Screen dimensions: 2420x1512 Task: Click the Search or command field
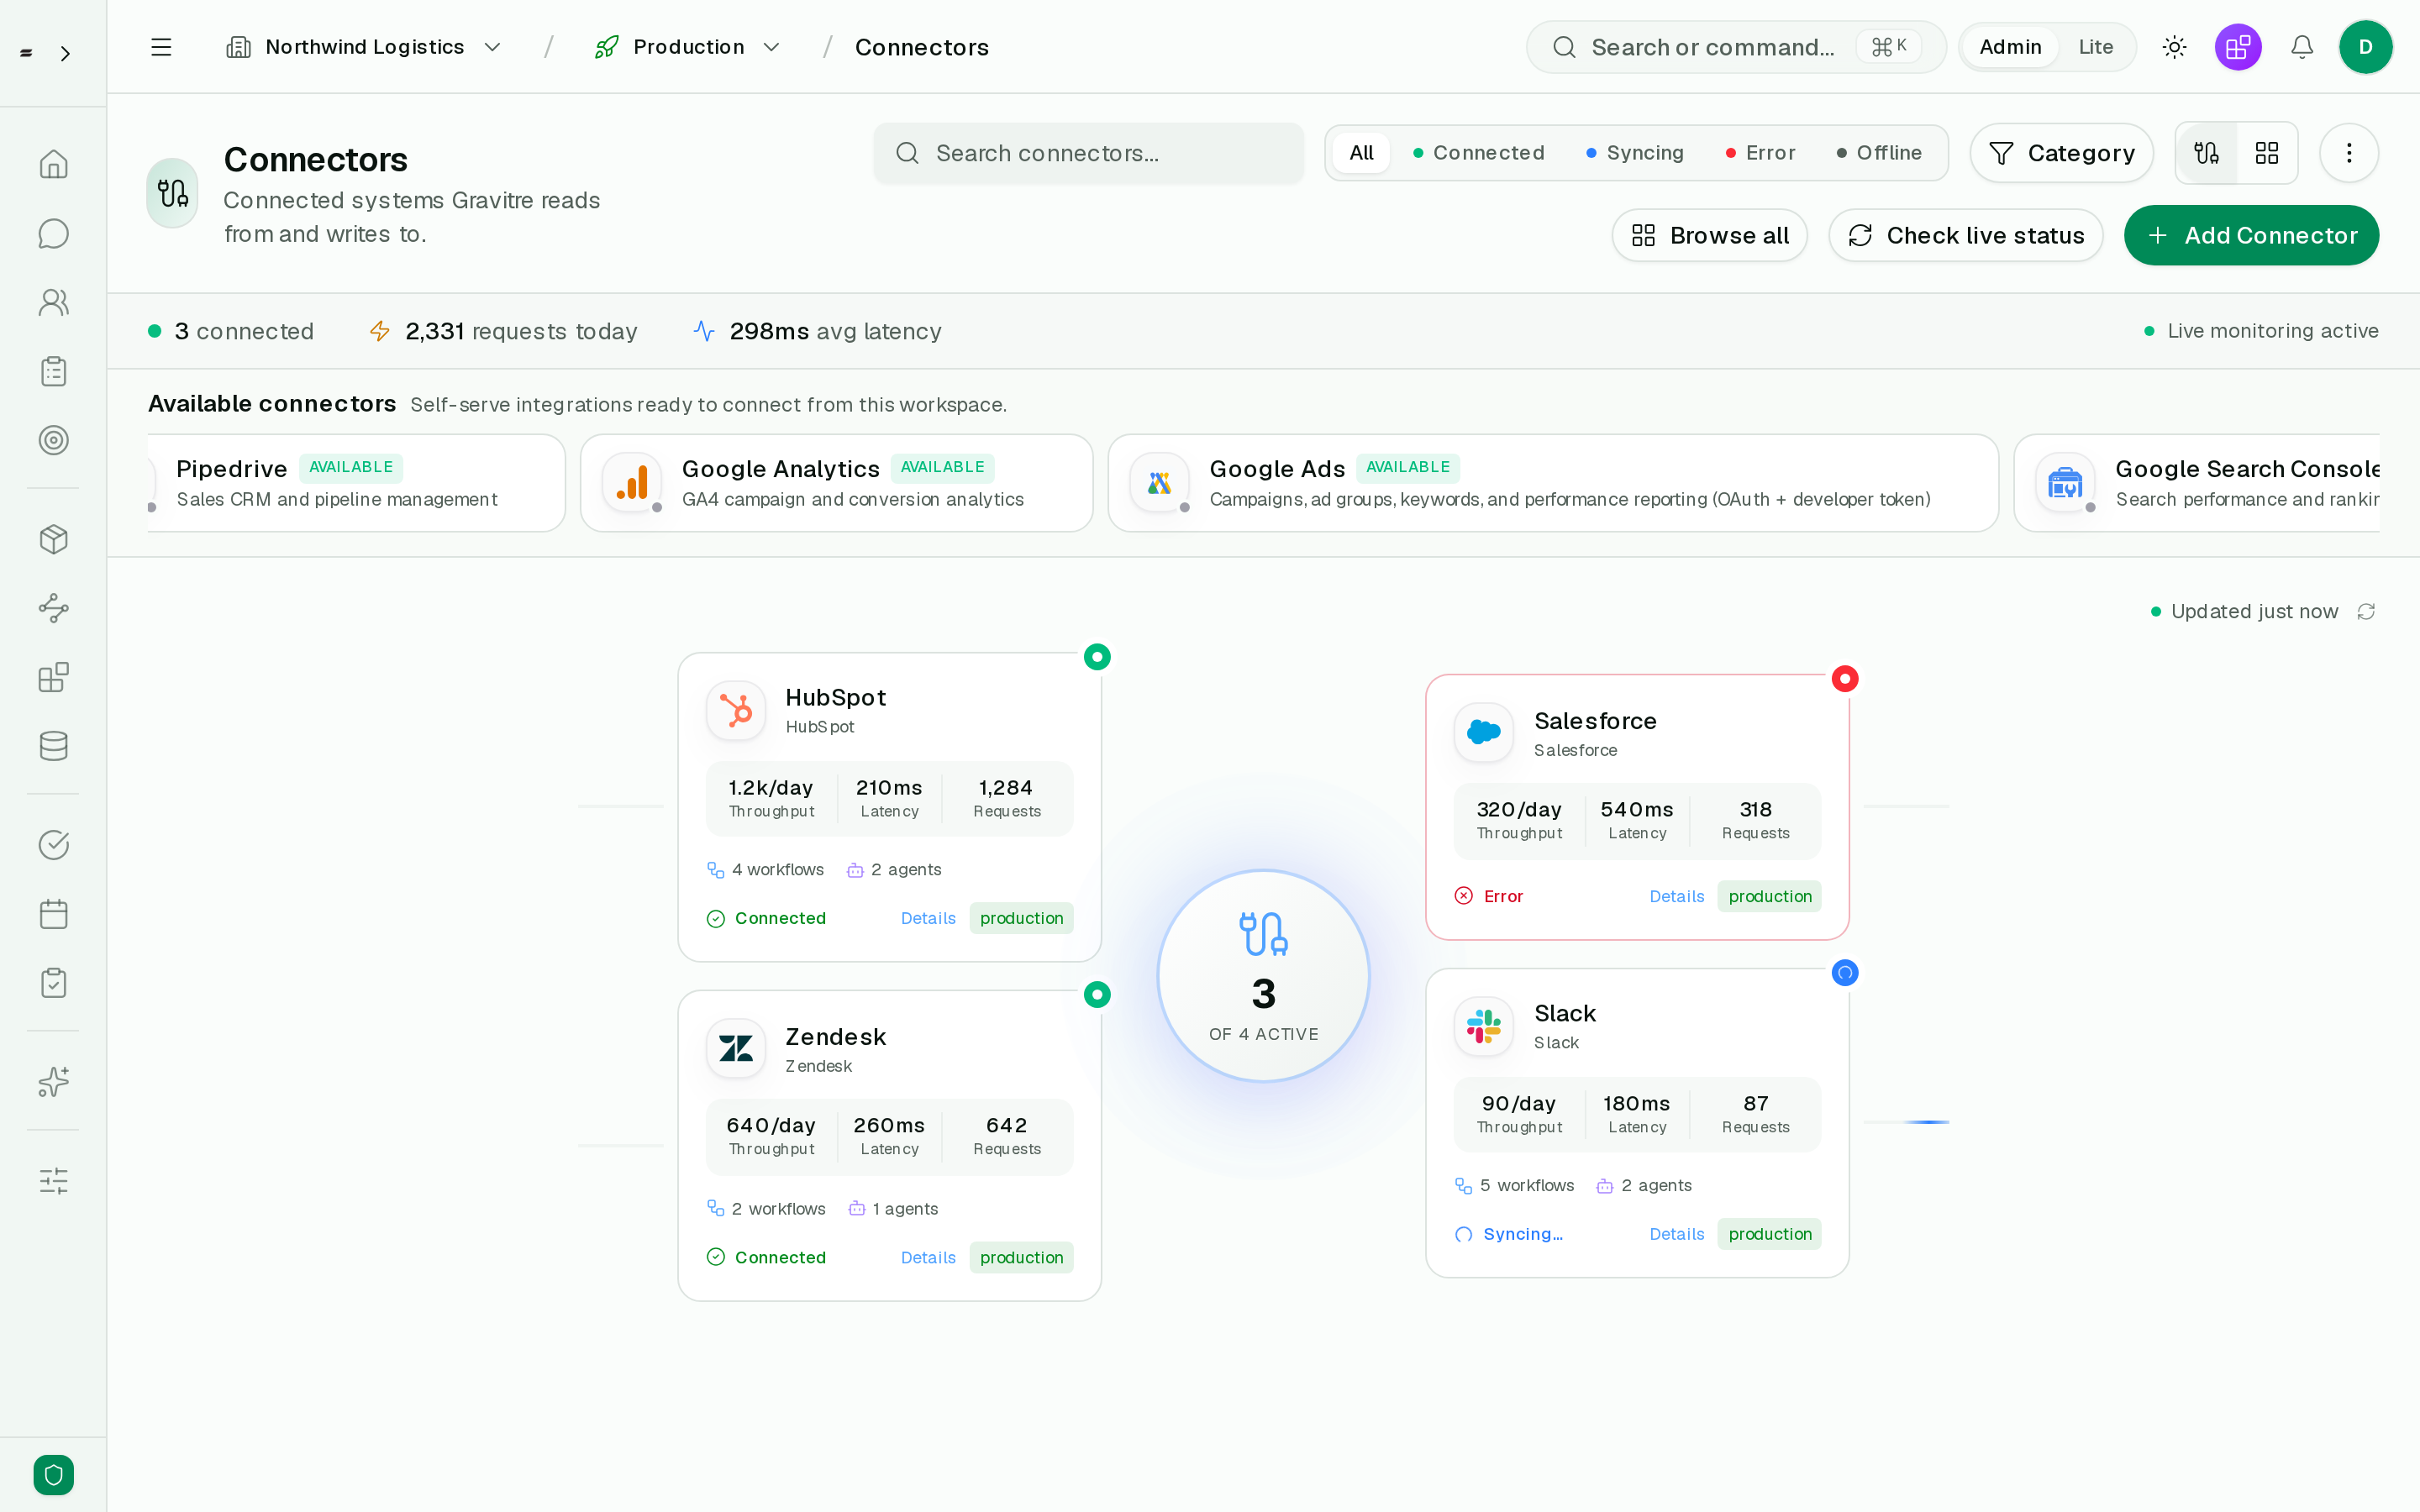tap(1735, 47)
